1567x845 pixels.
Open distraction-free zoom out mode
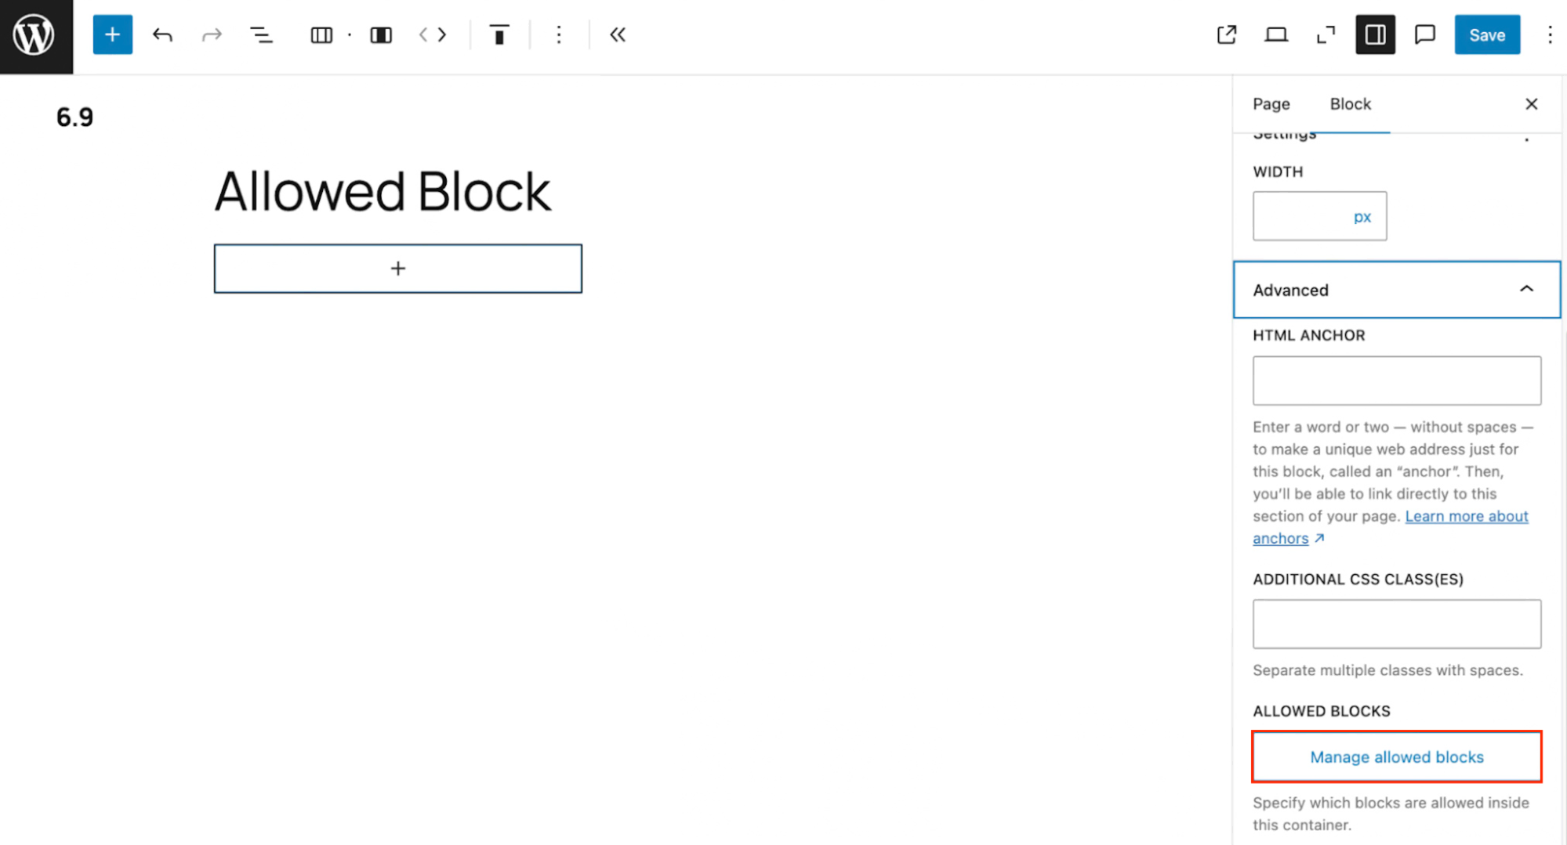pos(1326,34)
